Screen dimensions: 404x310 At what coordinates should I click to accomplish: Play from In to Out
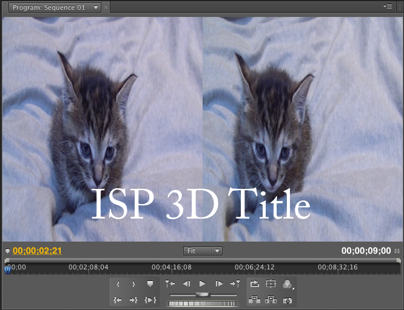[x=150, y=300]
